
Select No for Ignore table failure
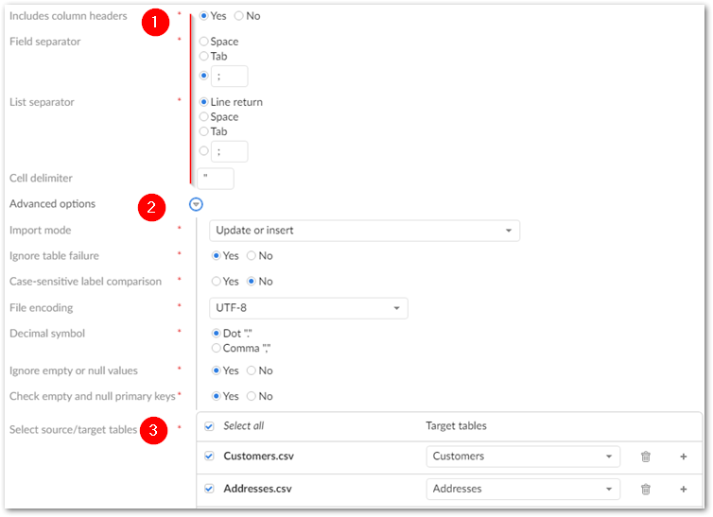(252, 256)
